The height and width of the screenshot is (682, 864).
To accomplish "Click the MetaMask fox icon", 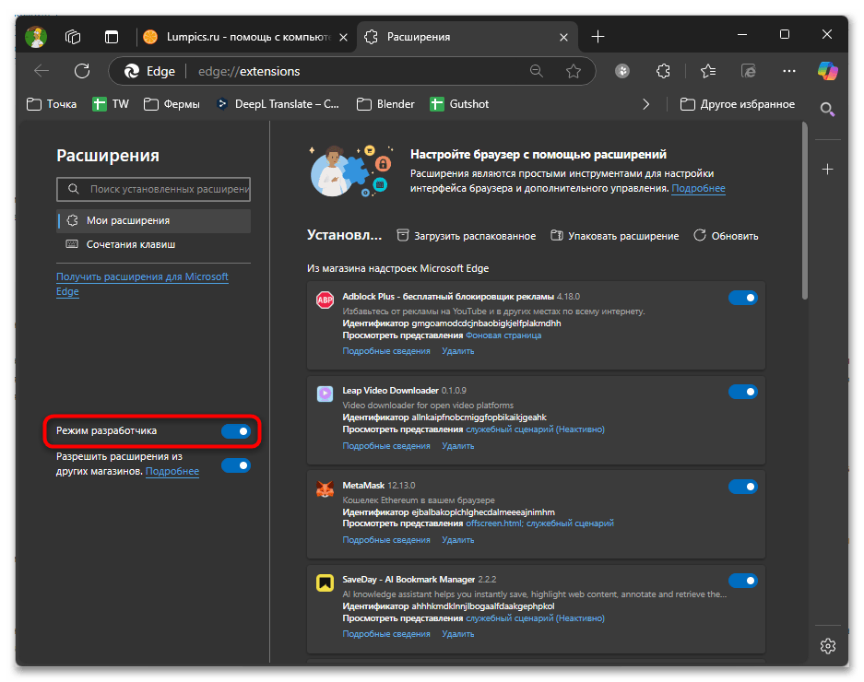I will [325, 488].
